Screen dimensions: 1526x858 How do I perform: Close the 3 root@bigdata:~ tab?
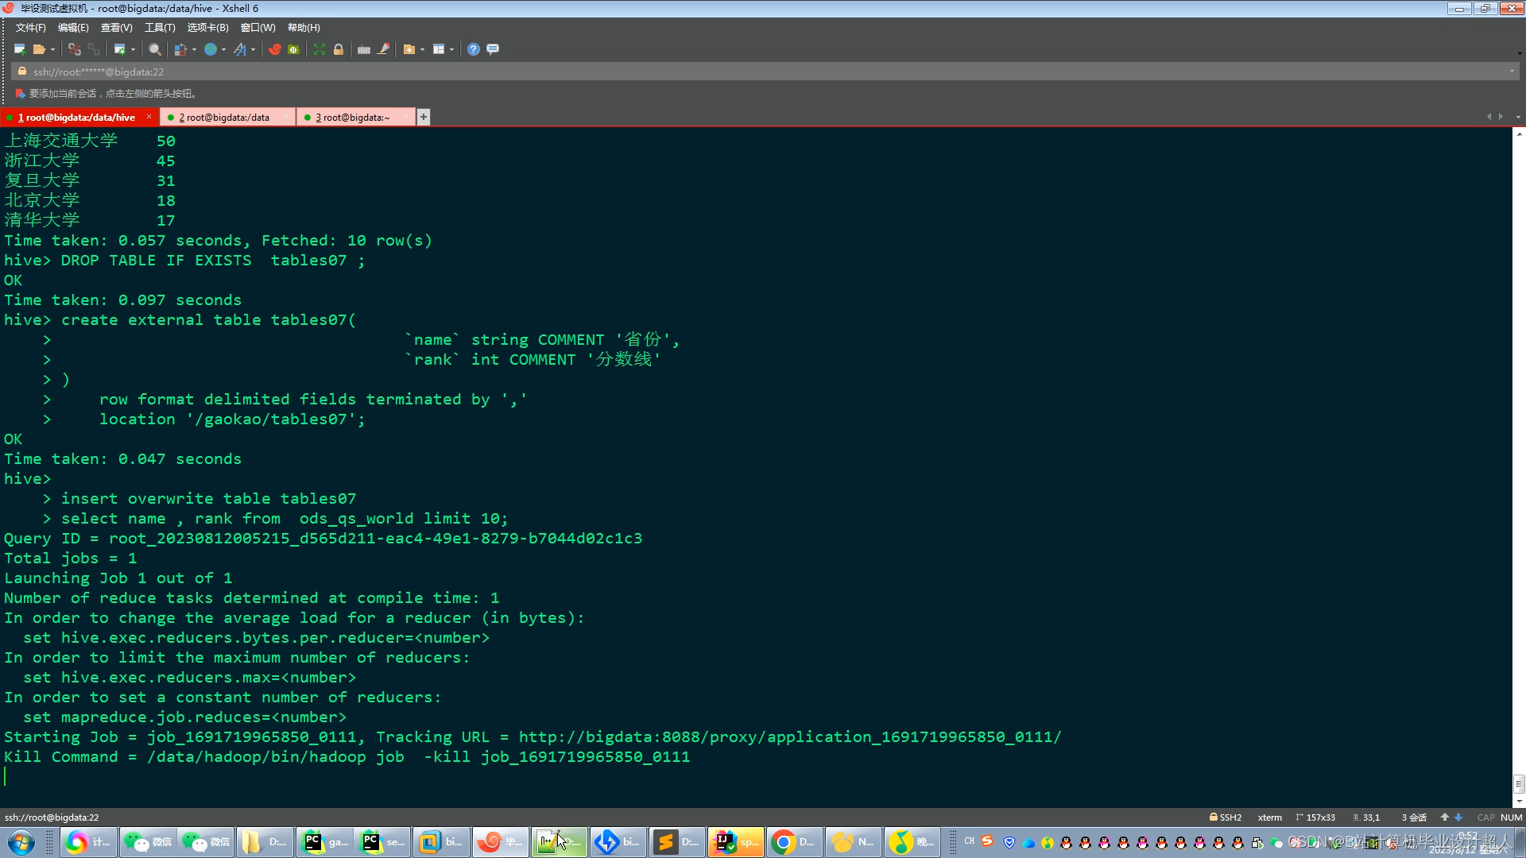406,117
